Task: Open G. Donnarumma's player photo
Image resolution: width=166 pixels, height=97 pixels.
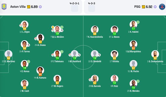Action: (155, 54)
